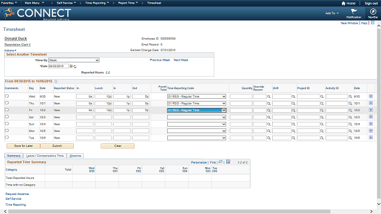Go to Next Week
Image resolution: width=381 pixels, height=214 pixels.
pos(181,60)
